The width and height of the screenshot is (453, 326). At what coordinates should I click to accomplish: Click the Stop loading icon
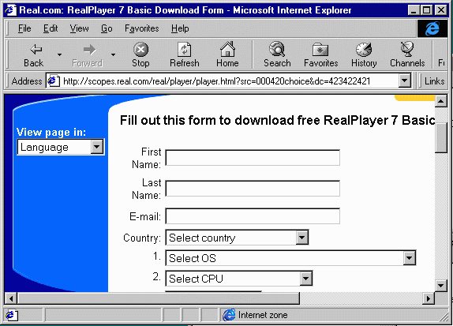point(140,50)
